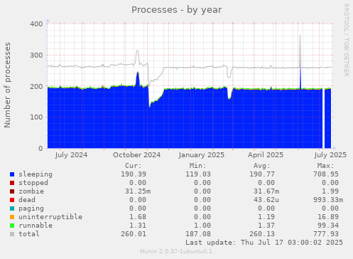Click the dark red zombie legend swatch
This screenshot has height=259, width=353.
click(x=12, y=191)
